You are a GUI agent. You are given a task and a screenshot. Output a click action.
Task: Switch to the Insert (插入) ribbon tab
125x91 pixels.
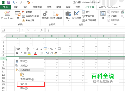point(25,7)
